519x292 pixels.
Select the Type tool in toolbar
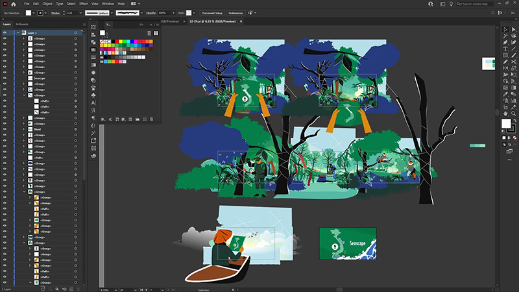click(505, 49)
